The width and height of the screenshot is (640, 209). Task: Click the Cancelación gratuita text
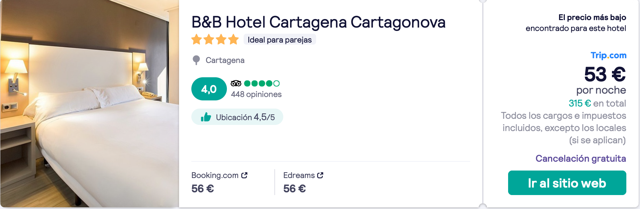581,158
